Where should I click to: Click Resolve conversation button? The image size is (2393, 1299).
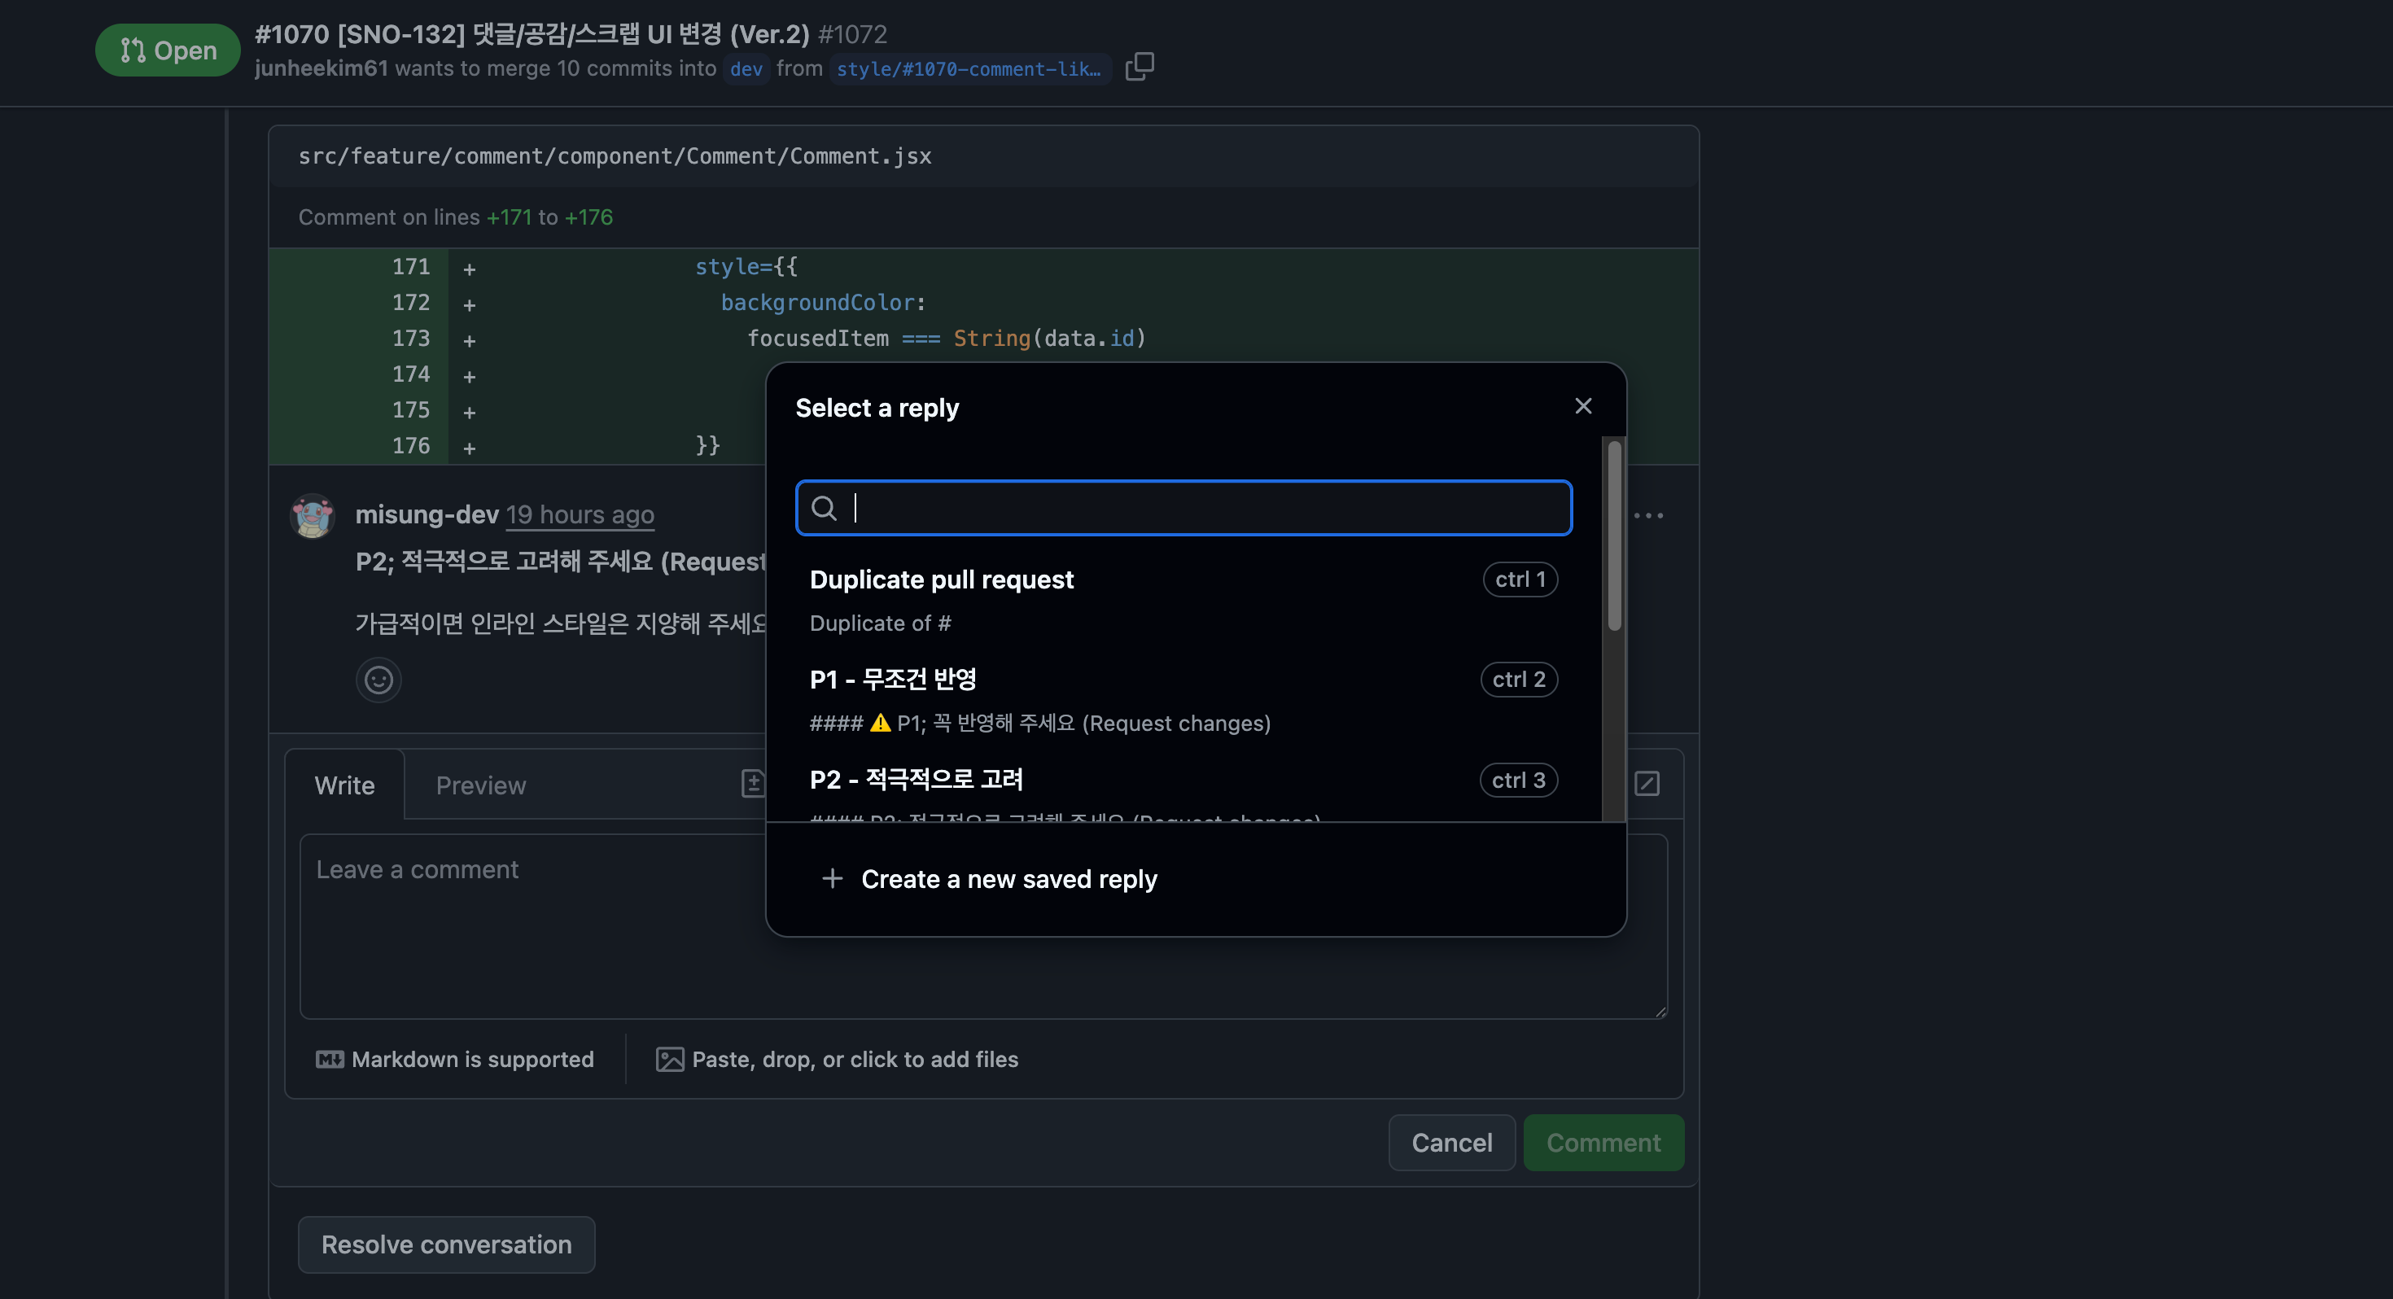click(x=446, y=1244)
